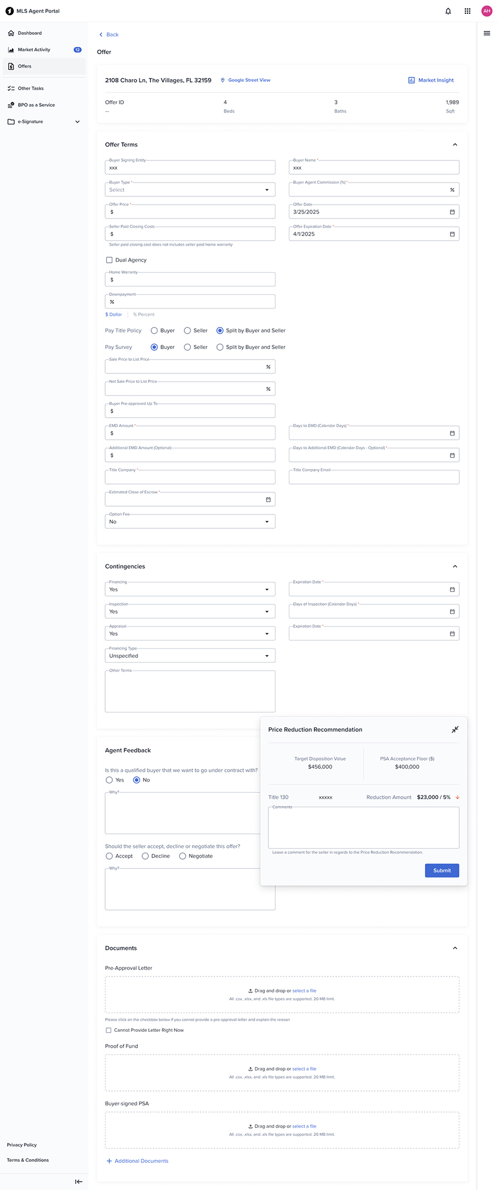Image resolution: width=498 pixels, height=1190 pixels.
Task: Switch Downpayment to Percent
Action: pyautogui.click(x=144, y=314)
